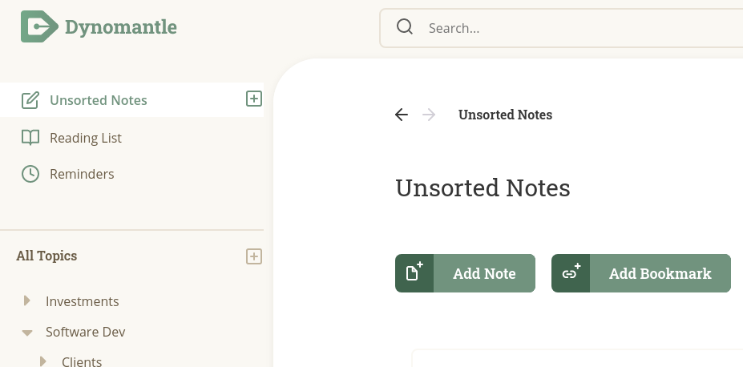Go forward with the right arrow
The width and height of the screenshot is (743, 367).
429,115
